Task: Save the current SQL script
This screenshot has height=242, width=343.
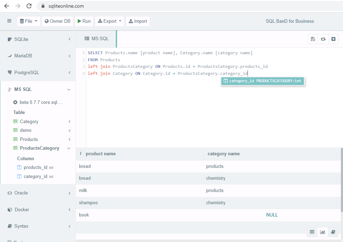Action: click(313, 39)
